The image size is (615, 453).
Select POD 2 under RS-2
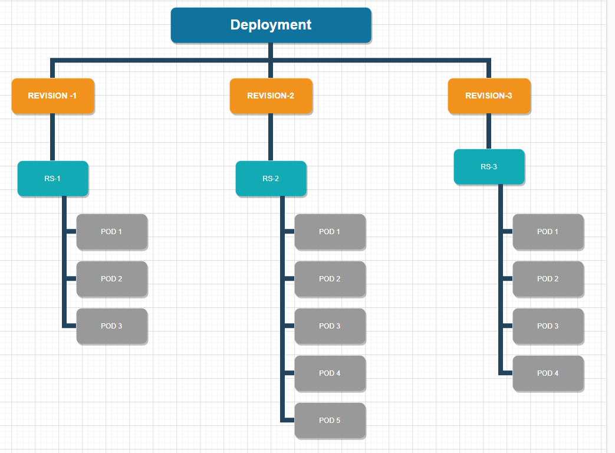click(x=330, y=279)
